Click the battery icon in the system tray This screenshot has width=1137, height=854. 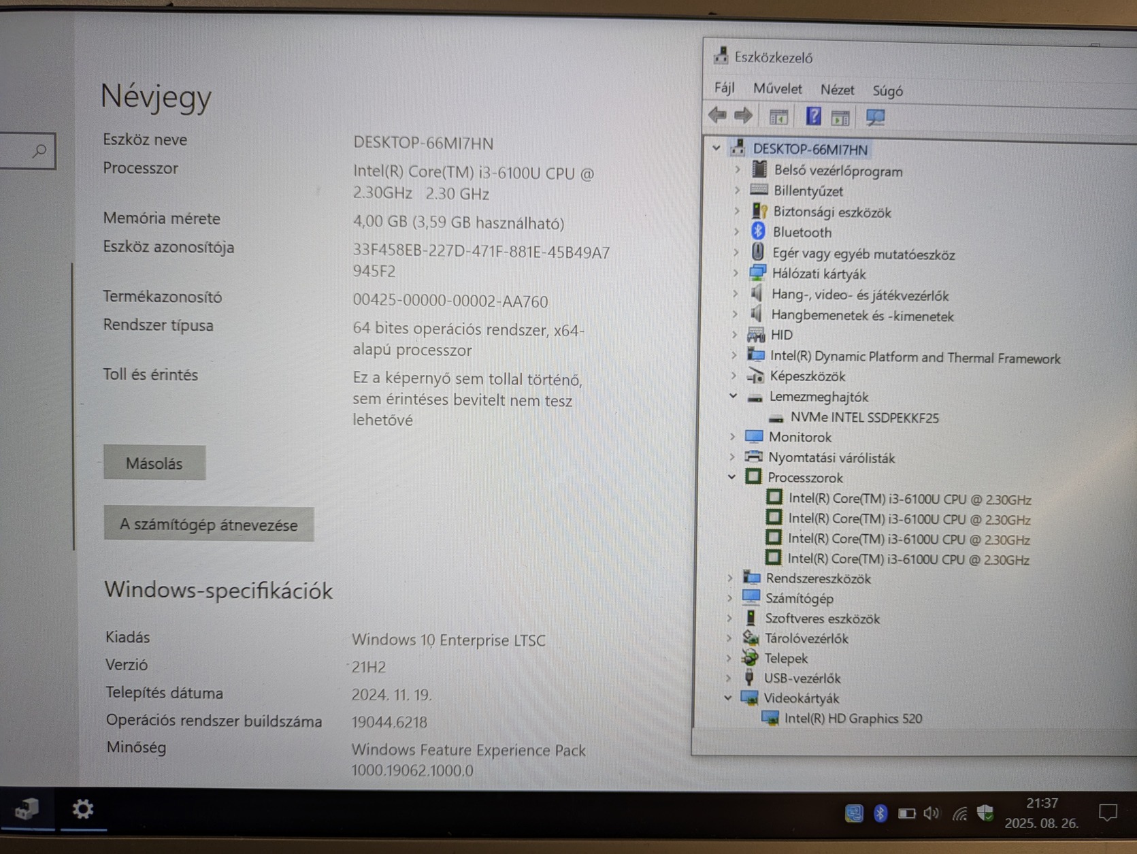906,813
